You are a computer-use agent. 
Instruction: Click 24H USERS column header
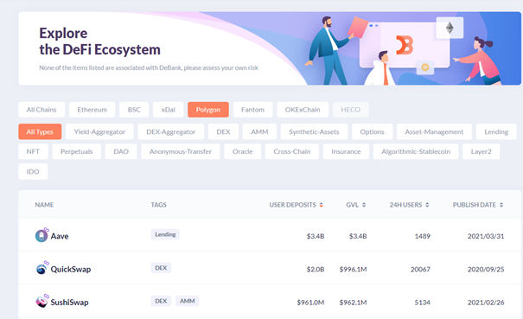(405, 205)
